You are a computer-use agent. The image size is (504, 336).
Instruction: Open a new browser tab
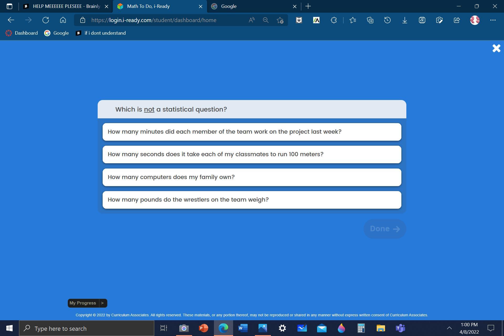coord(308,6)
